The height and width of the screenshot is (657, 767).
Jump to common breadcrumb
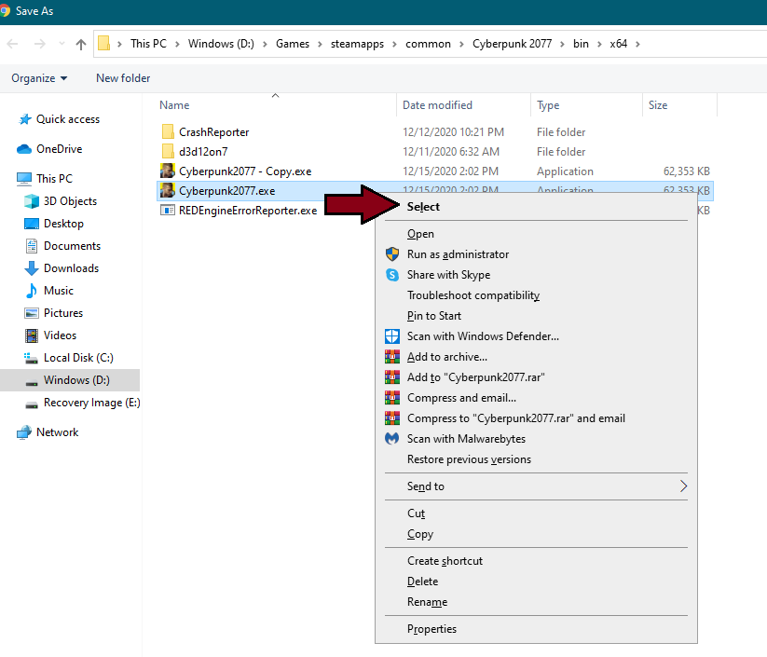(x=428, y=44)
